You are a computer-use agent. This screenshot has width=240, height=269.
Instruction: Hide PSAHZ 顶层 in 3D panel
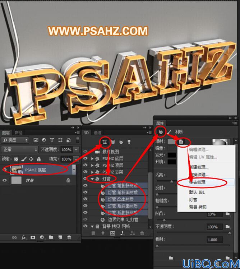85,165
